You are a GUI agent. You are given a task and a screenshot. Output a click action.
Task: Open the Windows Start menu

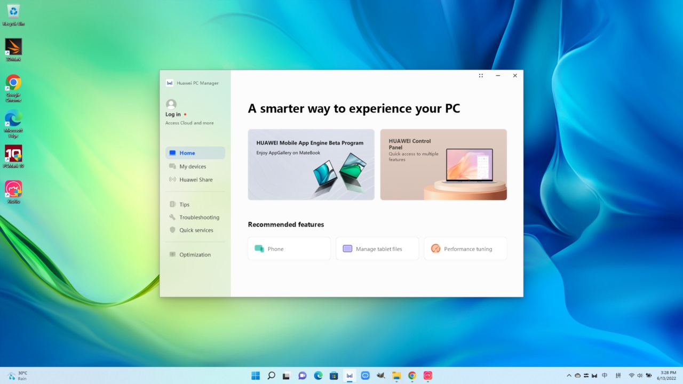[256, 375]
